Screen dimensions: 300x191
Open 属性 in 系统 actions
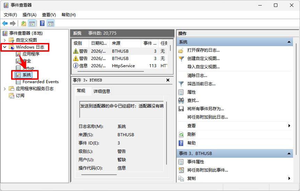click(191, 92)
